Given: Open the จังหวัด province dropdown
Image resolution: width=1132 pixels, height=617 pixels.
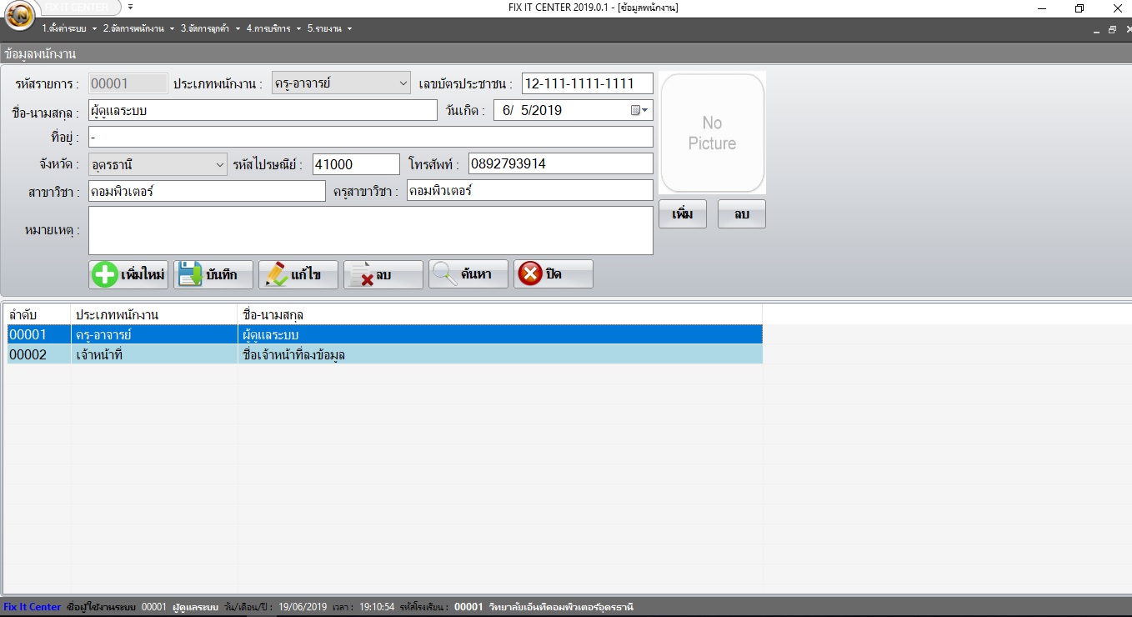Looking at the screenshot, I should [x=219, y=163].
